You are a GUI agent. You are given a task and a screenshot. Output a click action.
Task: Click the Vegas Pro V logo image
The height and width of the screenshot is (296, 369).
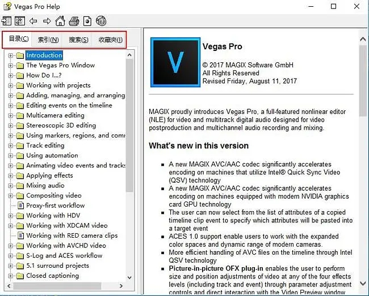point(175,62)
